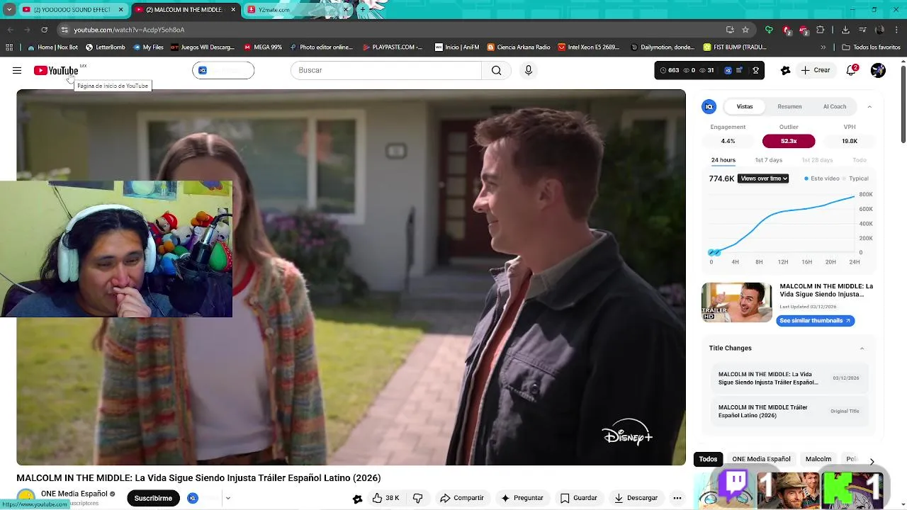Open the AI Coach tab
907x510 pixels.
835,106
